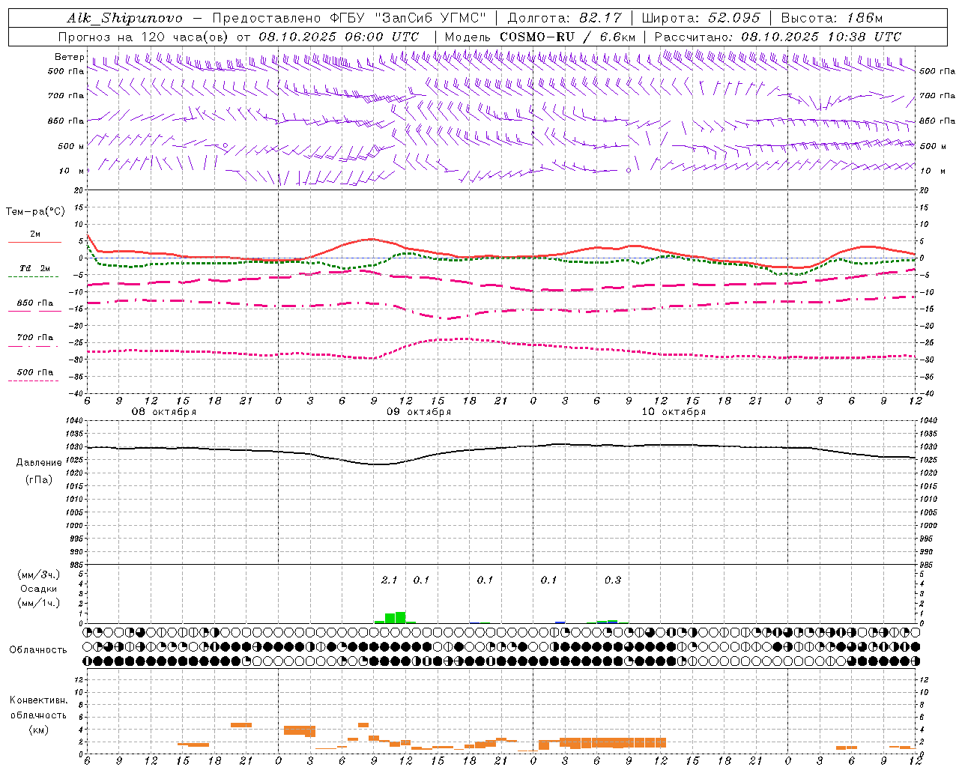The height and width of the screenshot is (767, 959).
Task: Select the latitude value "Широта: 52.095"
Action: tap(701, 18)
